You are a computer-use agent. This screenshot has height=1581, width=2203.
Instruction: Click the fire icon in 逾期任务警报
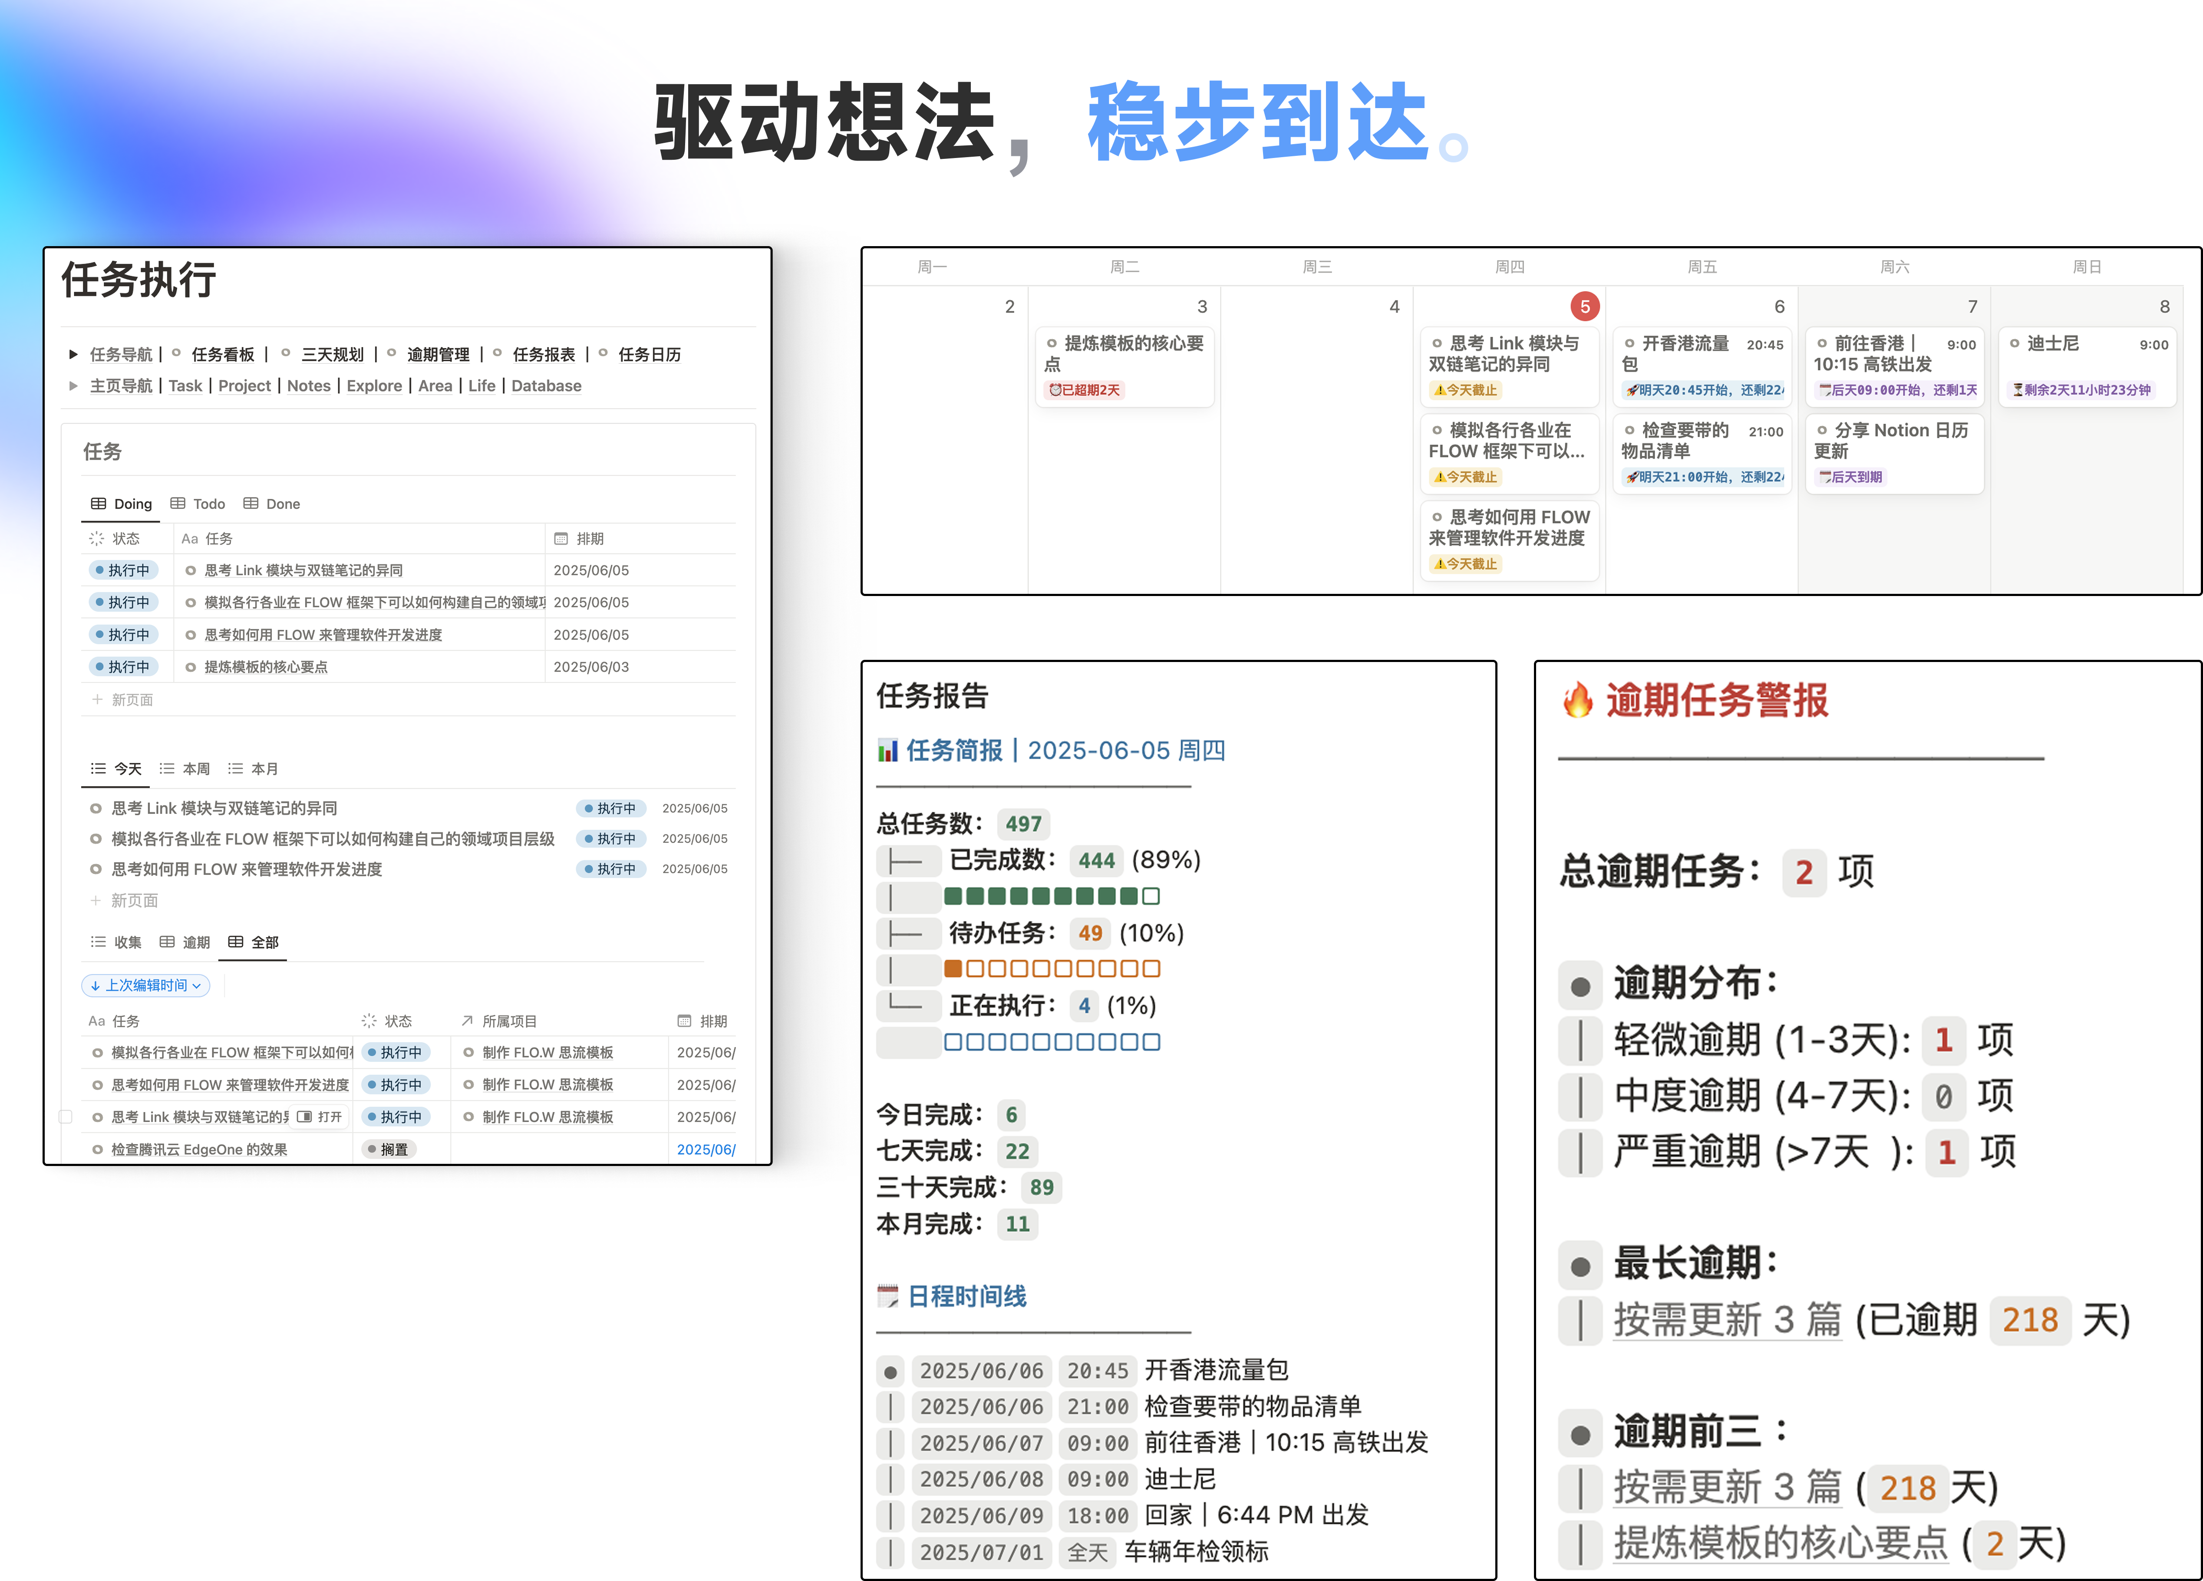pyautogui.click(x=1577, y=700)
